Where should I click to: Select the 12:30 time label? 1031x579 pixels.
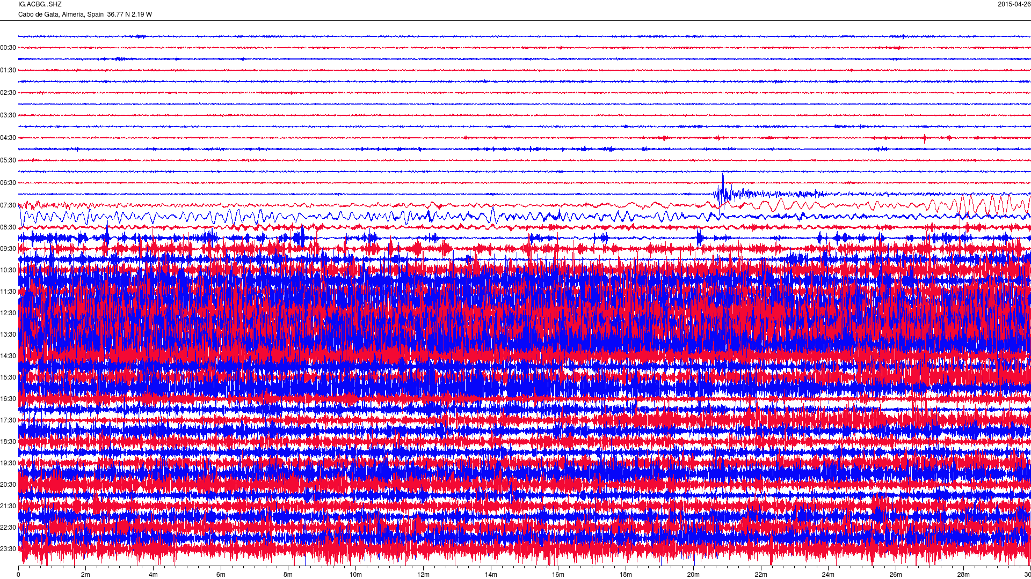8,313
